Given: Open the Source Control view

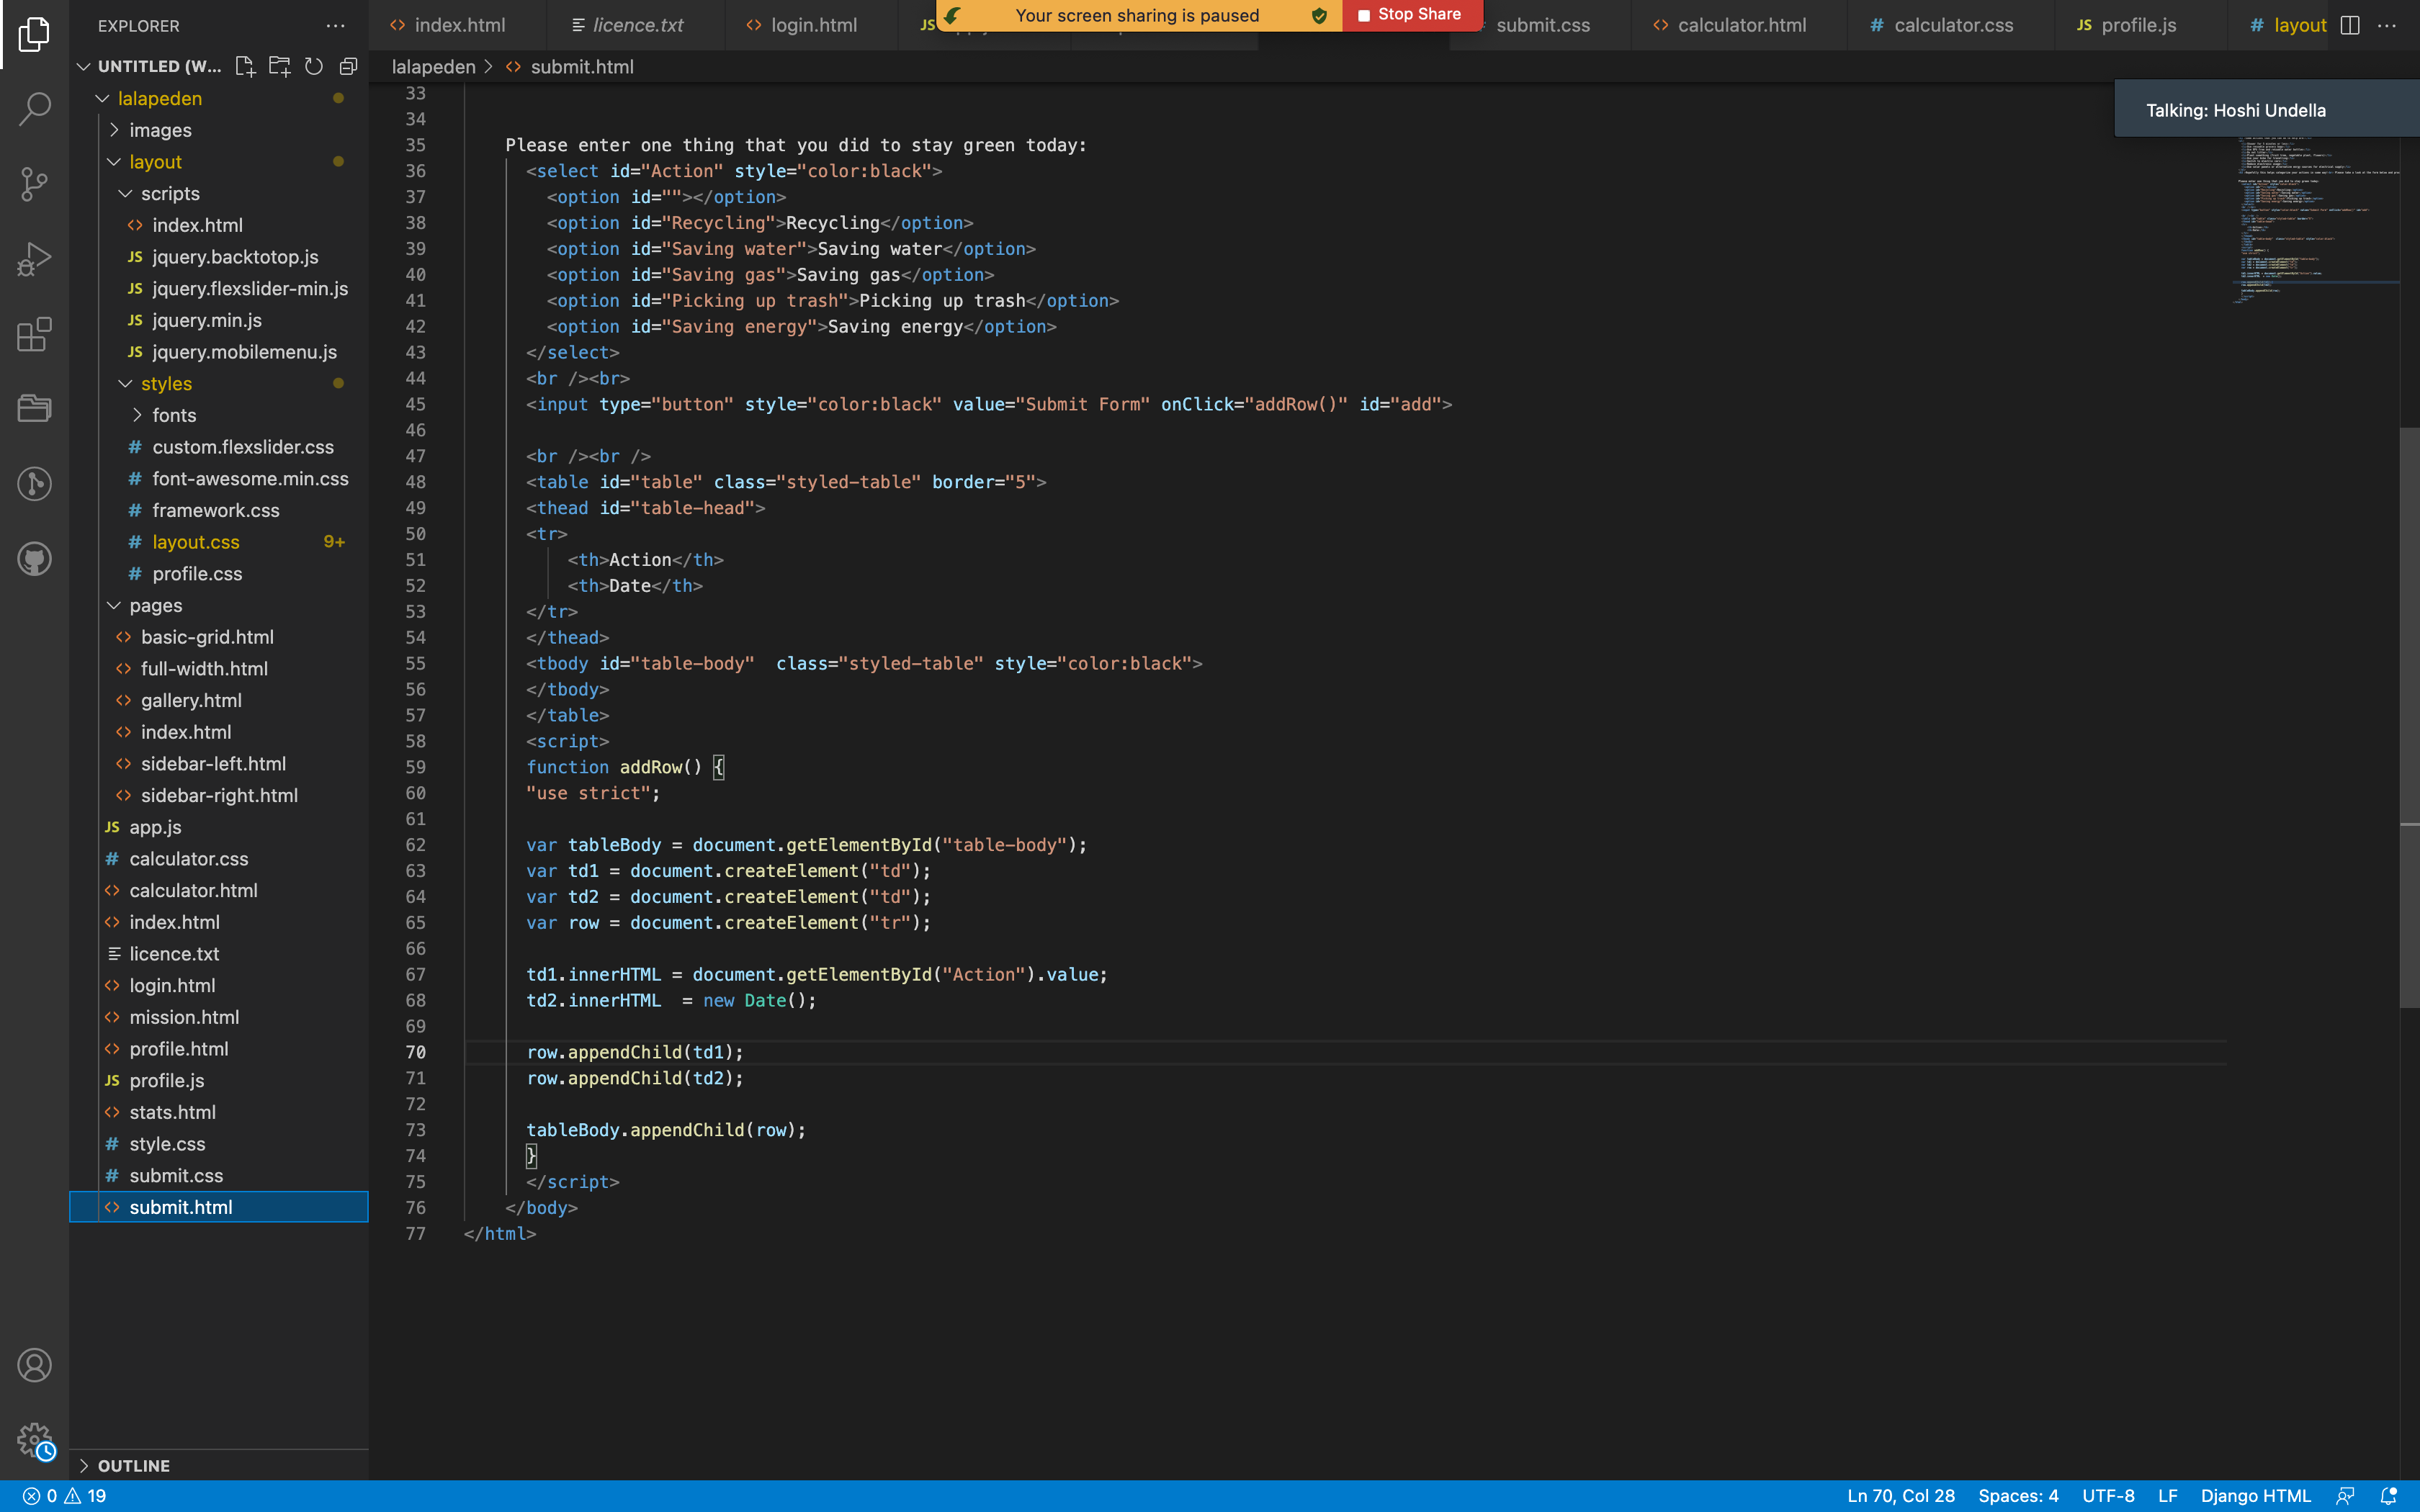Looking at the screenshot, I should coord(34,184).
